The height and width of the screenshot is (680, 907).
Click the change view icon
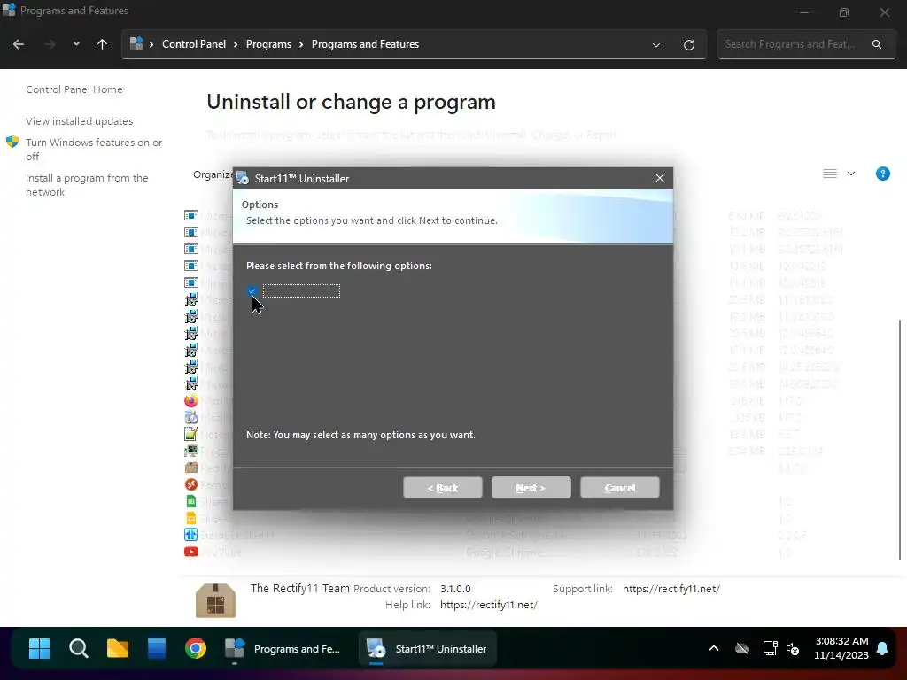(x=829, y=174)
